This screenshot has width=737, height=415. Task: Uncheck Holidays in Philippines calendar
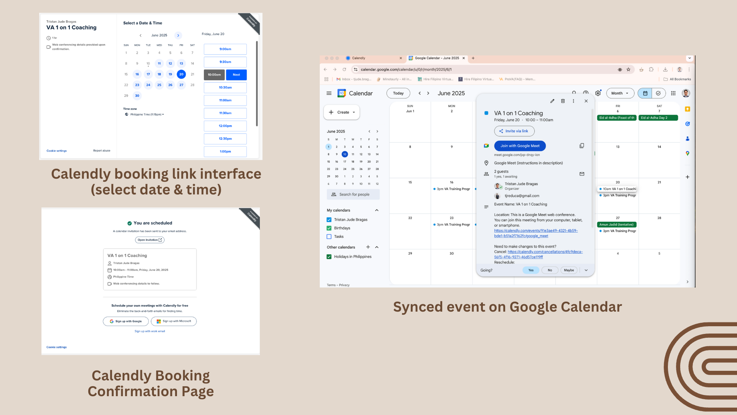coord(329,257)
